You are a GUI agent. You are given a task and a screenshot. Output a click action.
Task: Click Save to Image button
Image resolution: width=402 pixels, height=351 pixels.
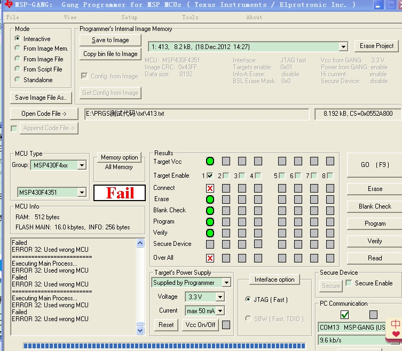click(110, 40)
